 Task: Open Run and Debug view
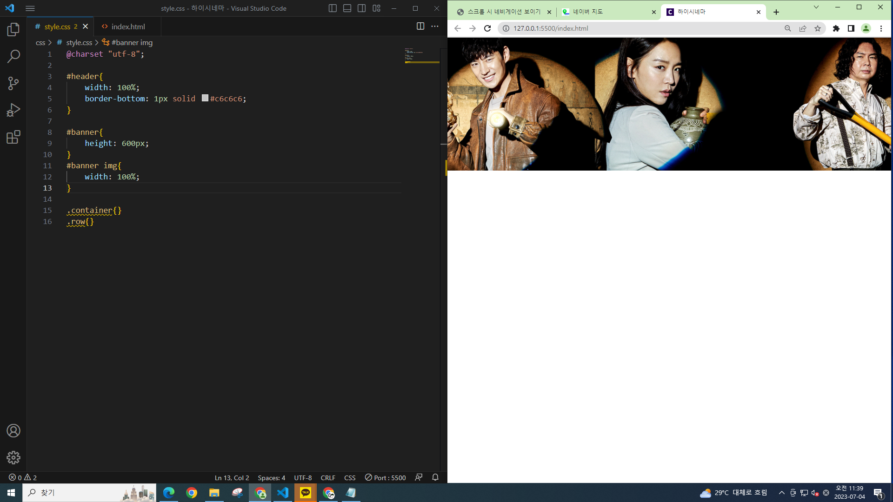13,110
